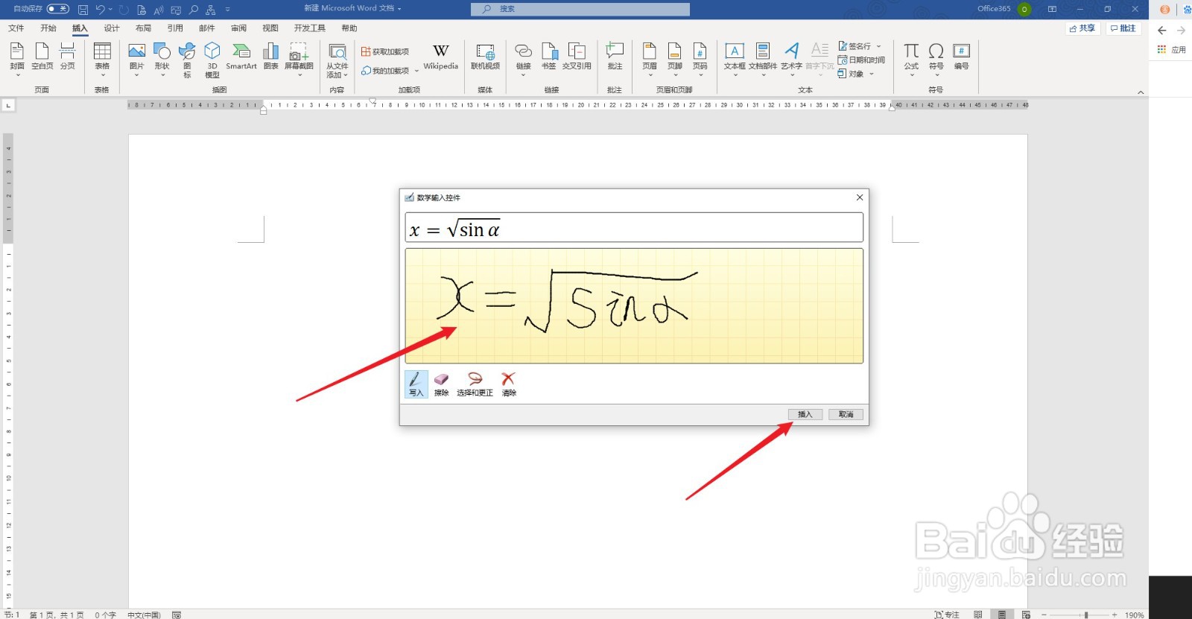
Task: Open 文件 menu
Action: 16,28
